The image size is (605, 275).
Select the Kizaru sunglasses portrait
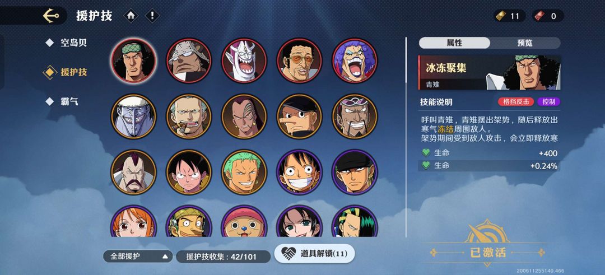coord(299,60)
